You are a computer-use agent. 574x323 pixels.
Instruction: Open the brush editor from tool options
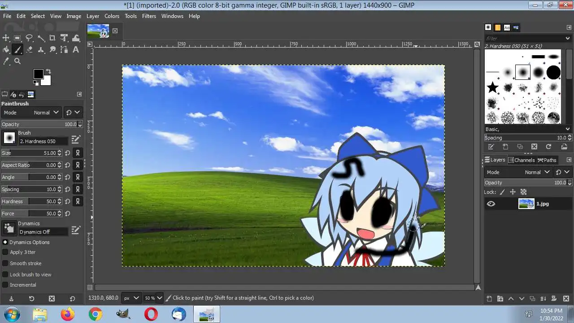pyautogui.click(x=75, y=140)
